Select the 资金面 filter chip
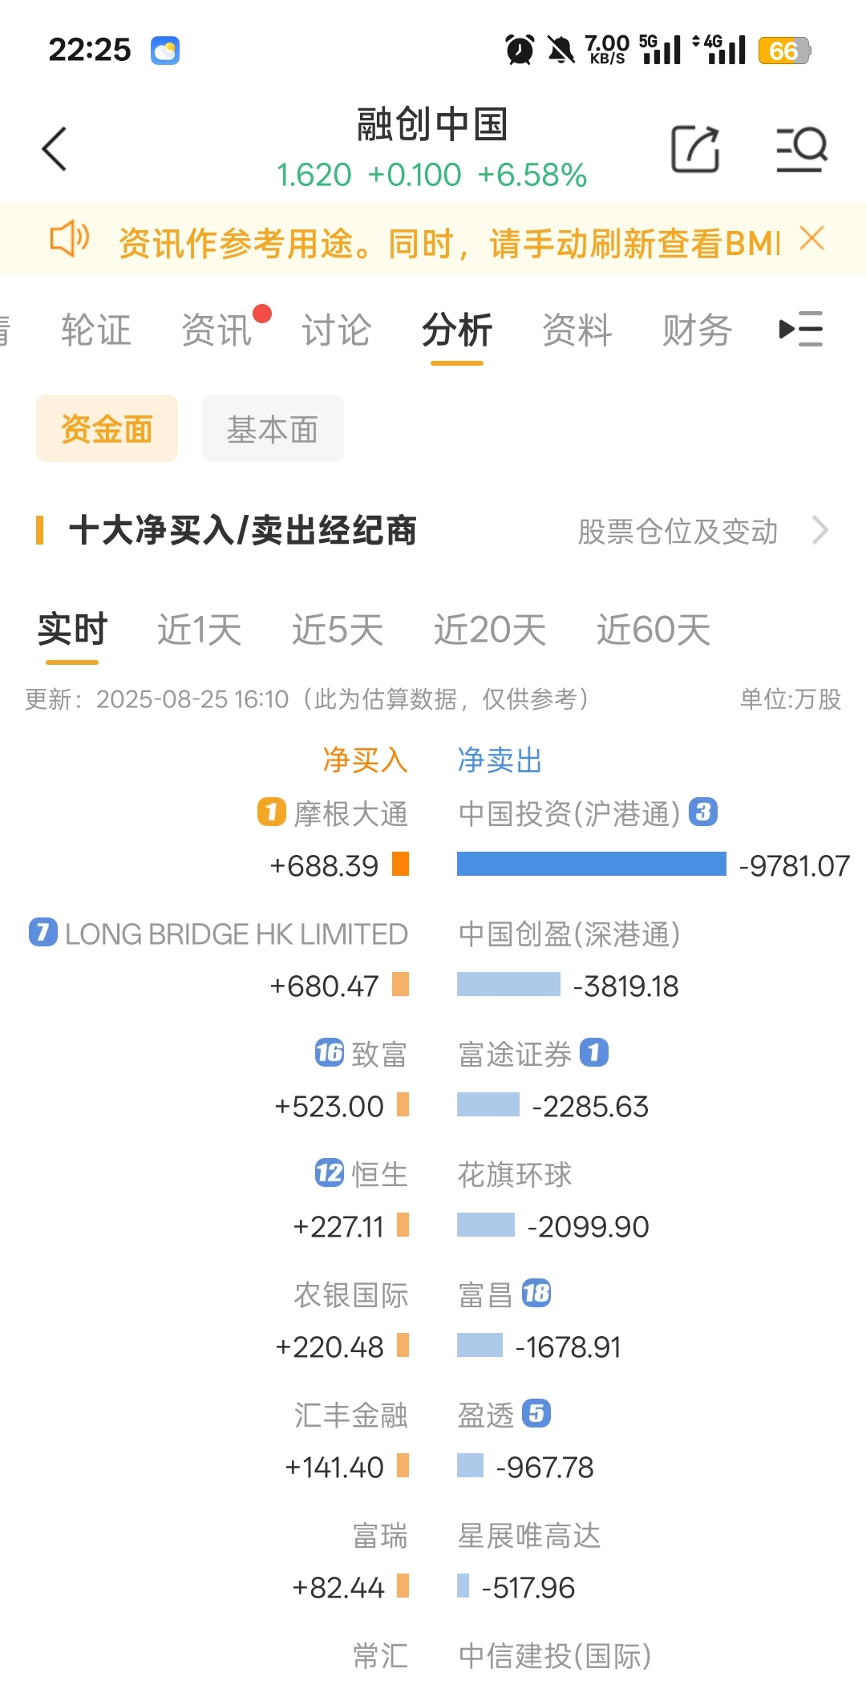 [x=107, y=428]
